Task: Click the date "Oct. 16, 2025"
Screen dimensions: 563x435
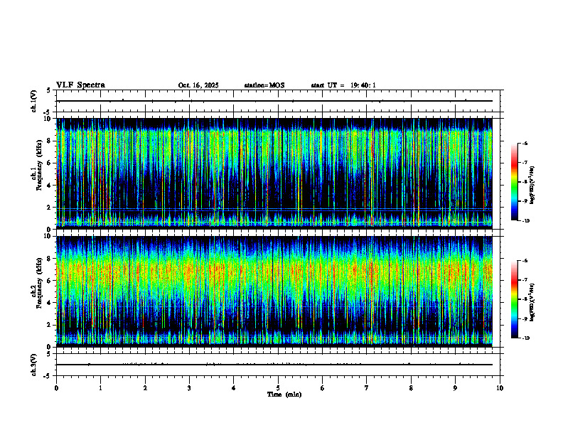Action: 198,85
